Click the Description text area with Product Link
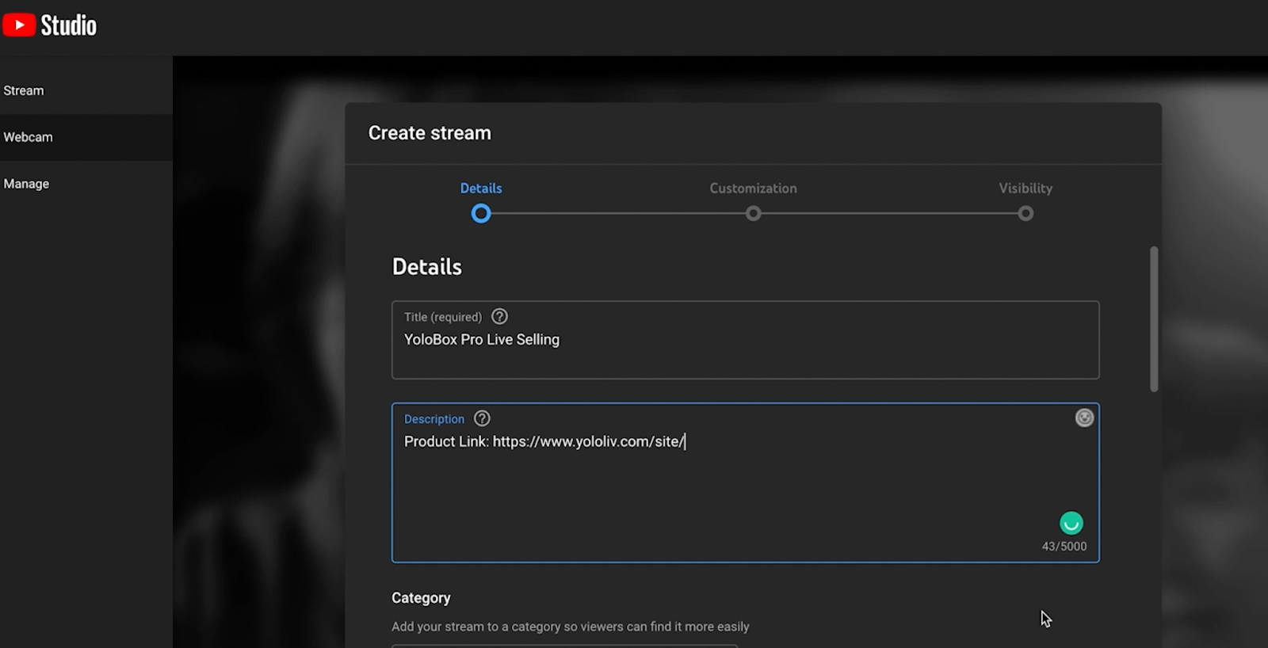The image size is (1268, 648). [x=746, y=483]
